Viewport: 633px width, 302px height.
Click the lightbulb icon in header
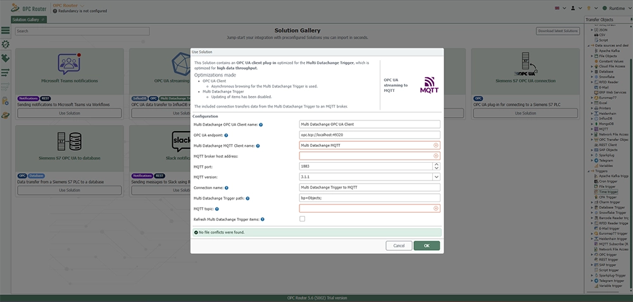[589, 8]
